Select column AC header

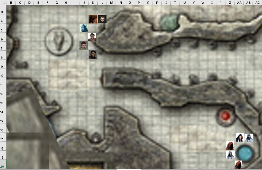(x=257, y=3)
